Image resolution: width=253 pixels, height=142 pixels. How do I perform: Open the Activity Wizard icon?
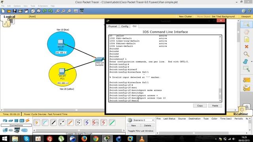pos(26,11)
